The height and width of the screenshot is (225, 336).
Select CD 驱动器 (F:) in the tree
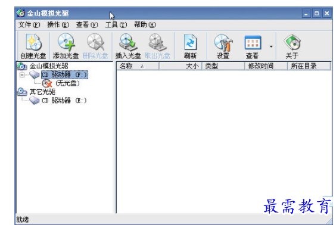64,75
